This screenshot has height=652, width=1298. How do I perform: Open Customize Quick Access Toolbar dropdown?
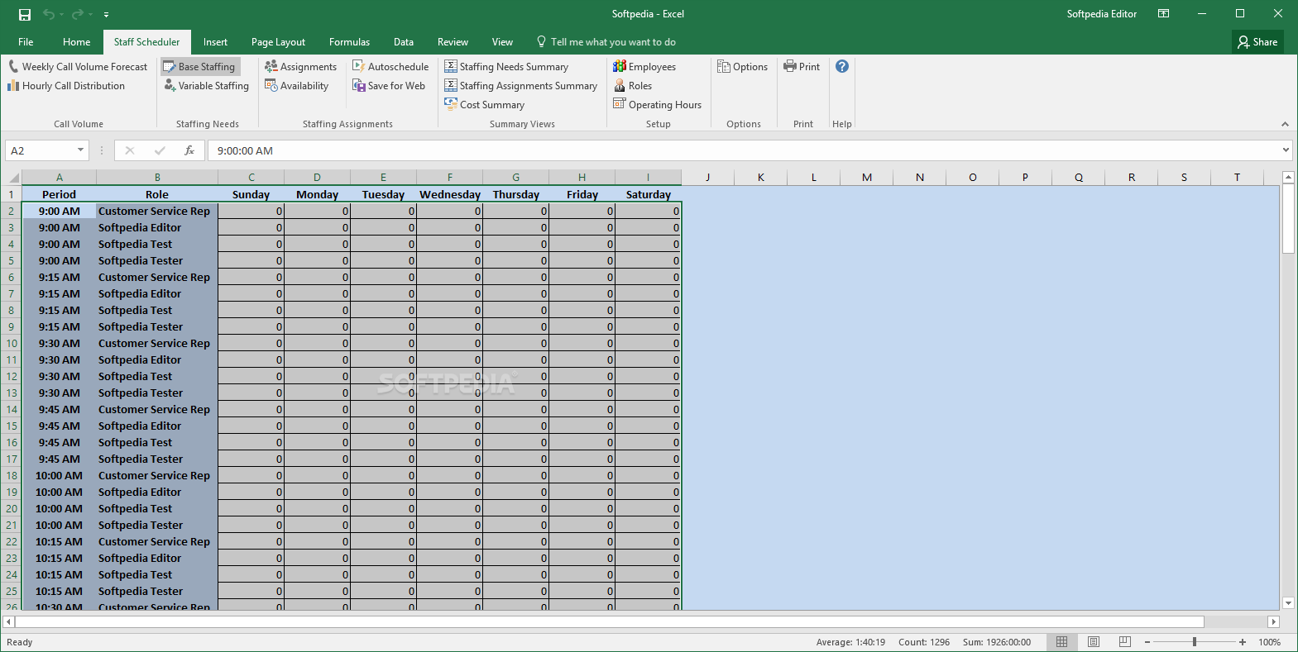coord(106,15)
